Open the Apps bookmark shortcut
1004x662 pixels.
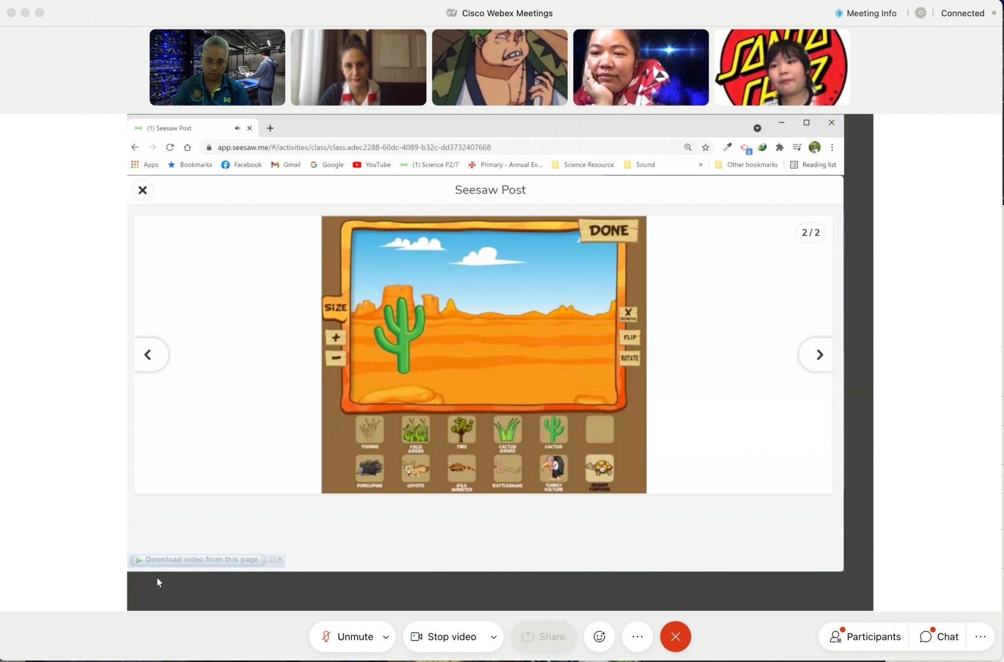(x=145, y=165)
